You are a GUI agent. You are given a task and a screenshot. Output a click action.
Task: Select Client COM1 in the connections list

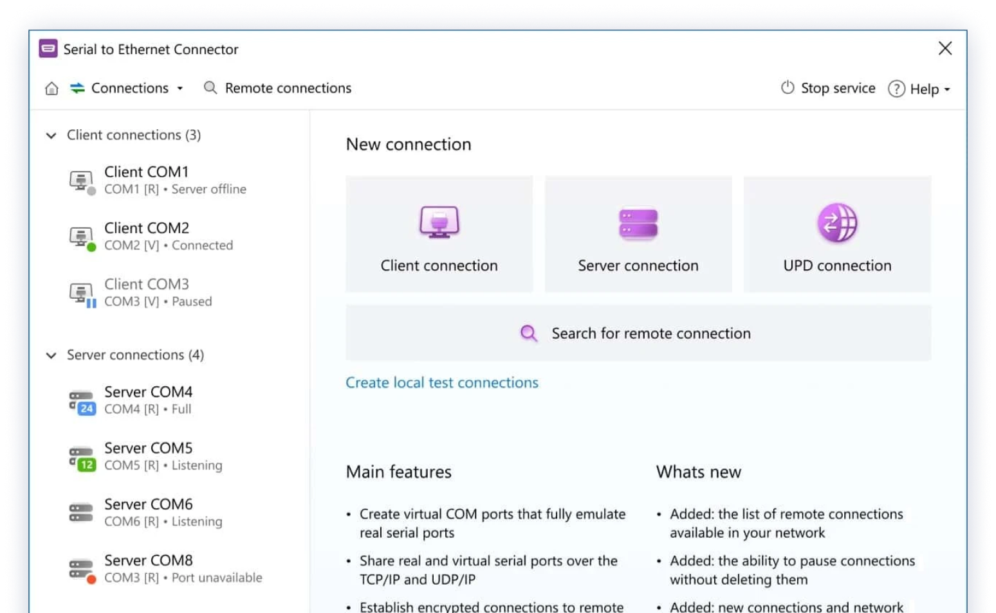[147, 180]
